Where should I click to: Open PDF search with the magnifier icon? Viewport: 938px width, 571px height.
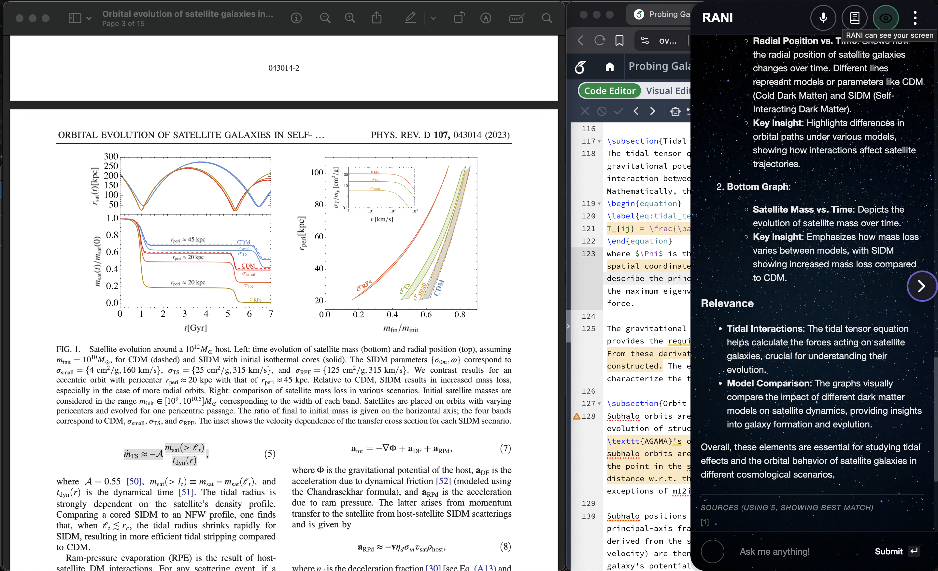pyautogui.click(x=547, y=18)
